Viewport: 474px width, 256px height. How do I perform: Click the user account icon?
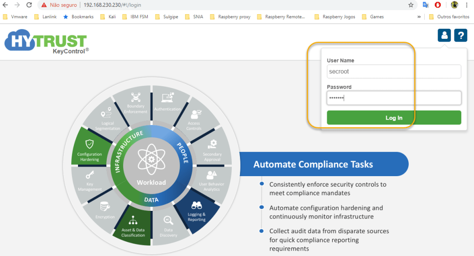click(x=444, y=35)
